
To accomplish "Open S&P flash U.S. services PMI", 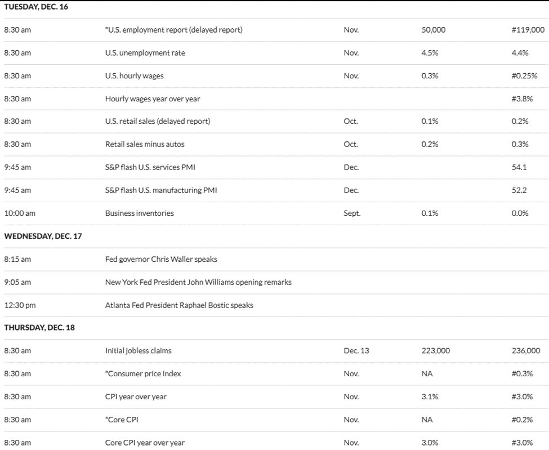I will (x=150, y=167).
